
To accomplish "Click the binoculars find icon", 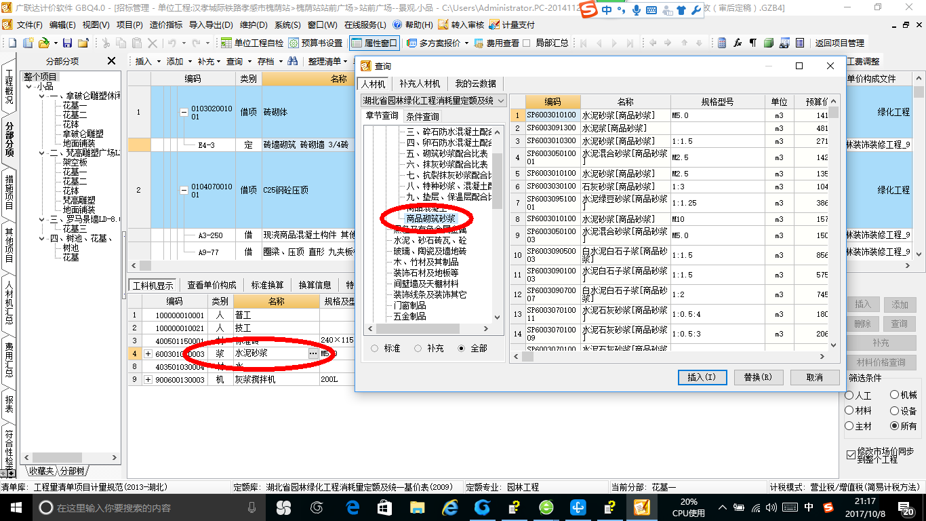I will (x=293, y=61).
